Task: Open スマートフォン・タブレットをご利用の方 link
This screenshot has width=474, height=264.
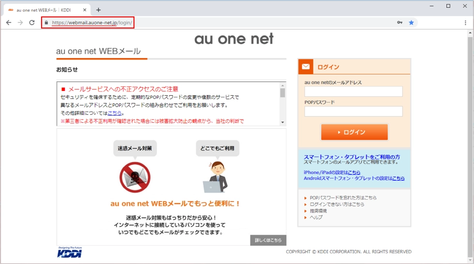Action: coord(352,157)
